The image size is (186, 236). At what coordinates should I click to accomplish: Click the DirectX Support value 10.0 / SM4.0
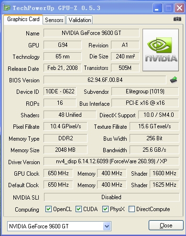pyautogui.click(x=159, y=115)
